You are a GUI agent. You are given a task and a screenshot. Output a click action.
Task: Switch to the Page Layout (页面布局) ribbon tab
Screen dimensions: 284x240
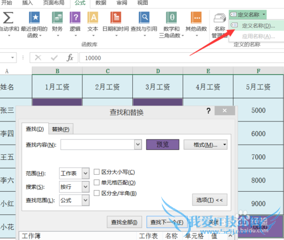coord(53,3)
